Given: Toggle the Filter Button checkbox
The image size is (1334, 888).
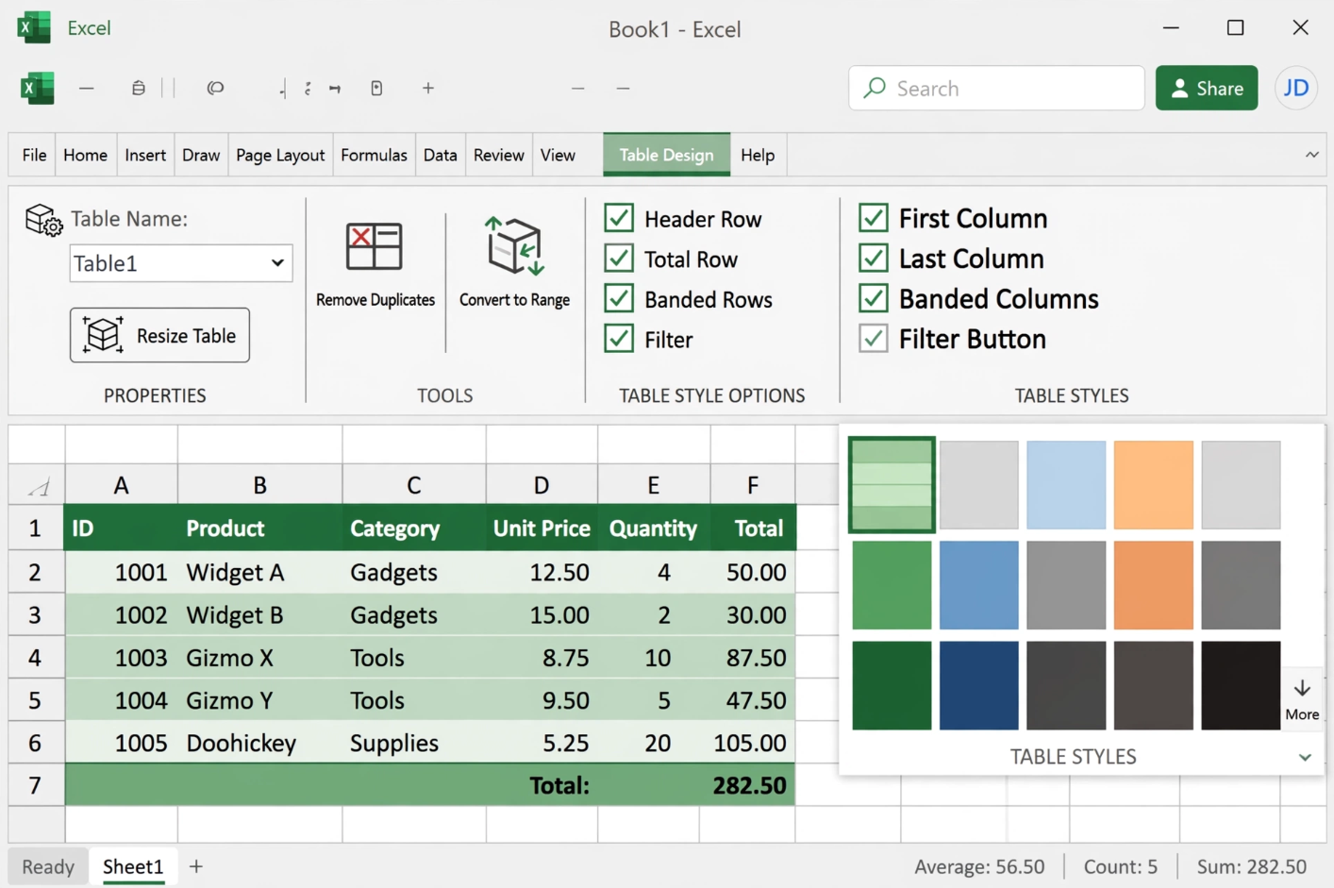Looking at the screenshot, I should click(874, 339).
